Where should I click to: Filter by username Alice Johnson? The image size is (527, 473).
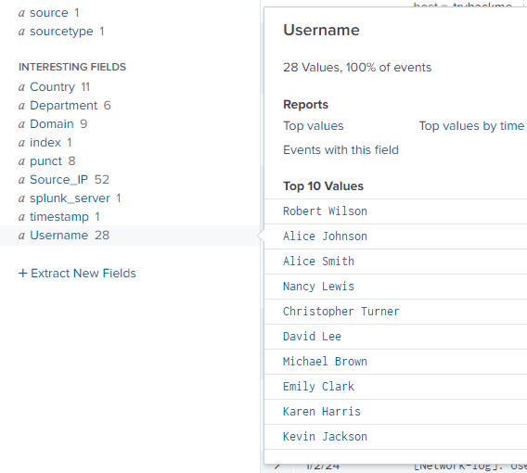(325, 236)
